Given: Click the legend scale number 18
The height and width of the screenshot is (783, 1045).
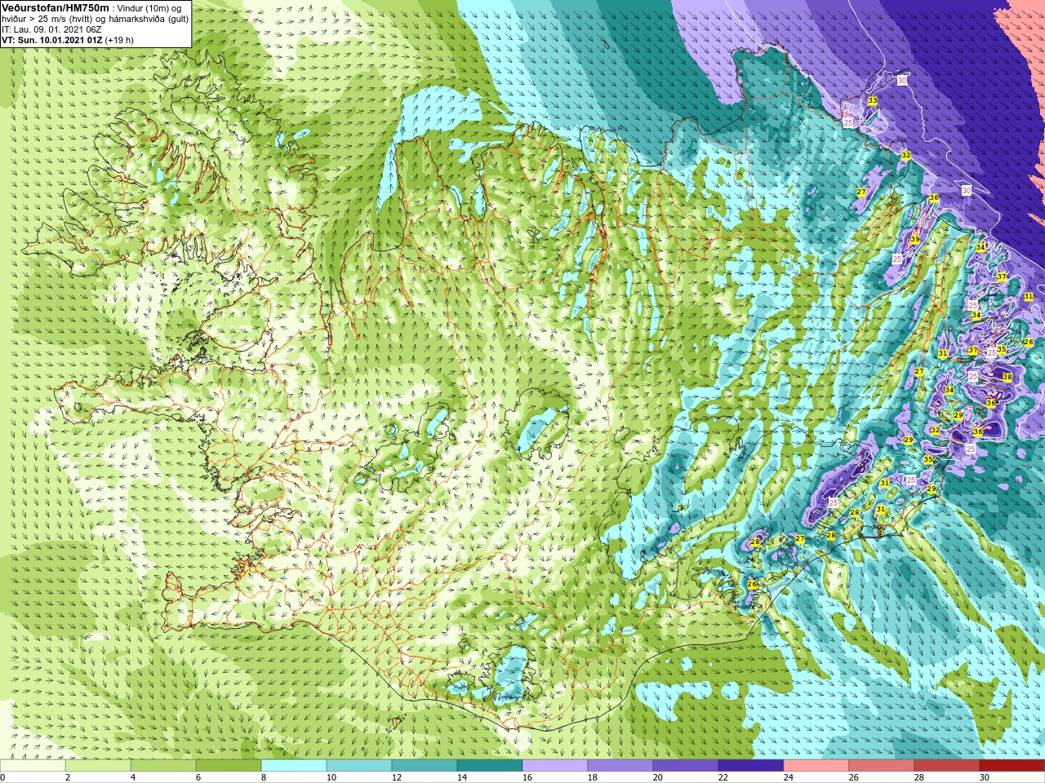Looking at the screenshot, I should click(x=593, y=777).
